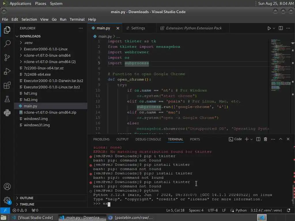295x221 pixels.
Task: Change line ending via LF item
Action: pyautogui.click(x=224, y=210)
